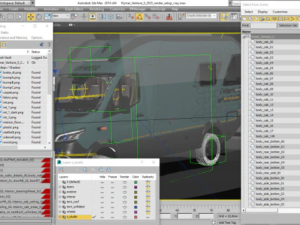Click Hide/Unhide All Layers icon in Layer dialog
Viewport: 300px width, 225px height.
pyautogui.click(x=101, y=169)
